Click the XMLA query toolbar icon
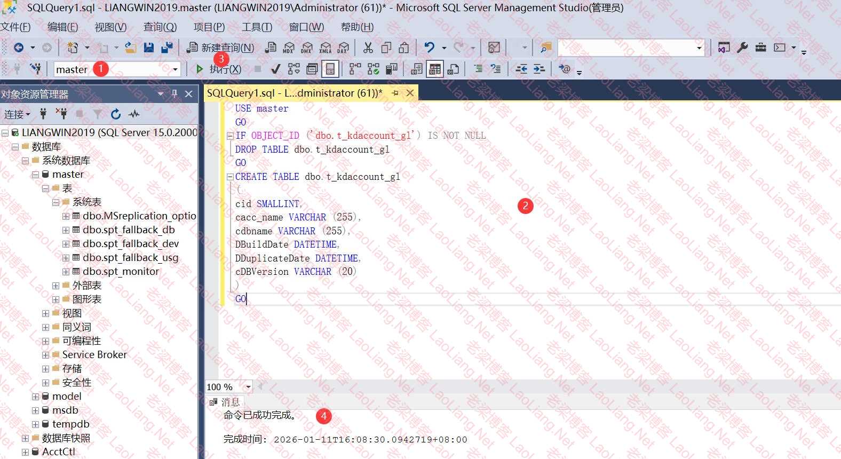Screen dimensions: 841x459 pyautogui.click(x=325, y=48)
